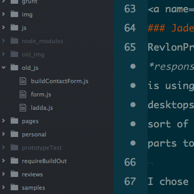Screen dimensions: 194x194
Task: Click line number 64 in gutter
Action: point(130,28)
